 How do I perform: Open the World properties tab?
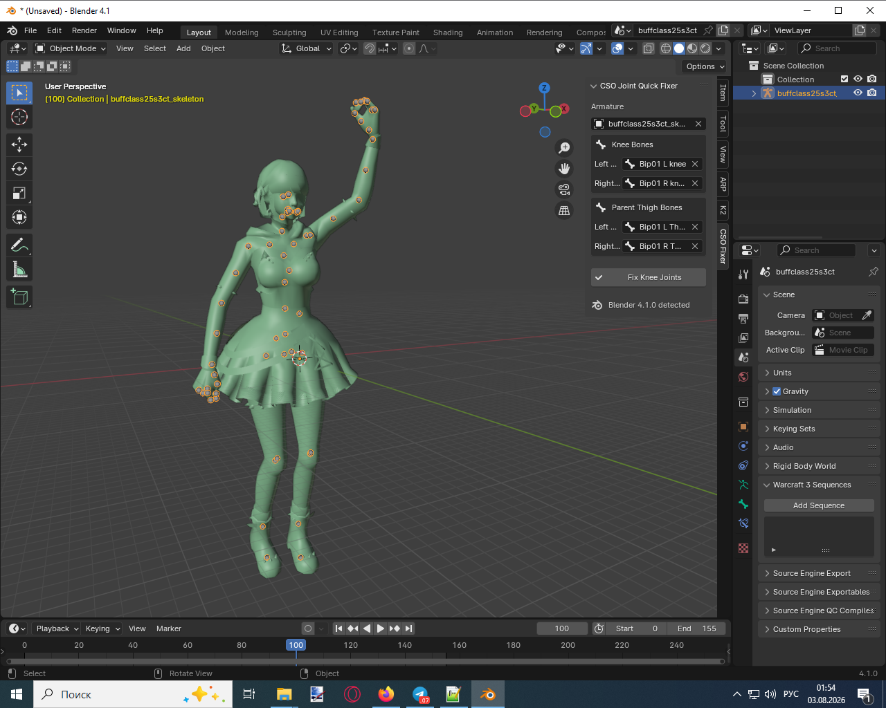pyautogui.click(x=743, y=377)
